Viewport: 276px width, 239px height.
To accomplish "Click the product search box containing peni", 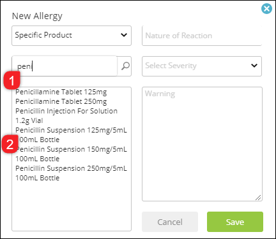I will [x=65, y=66].
